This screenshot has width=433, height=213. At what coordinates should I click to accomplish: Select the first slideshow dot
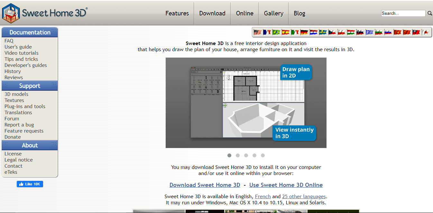coord(229,155)
